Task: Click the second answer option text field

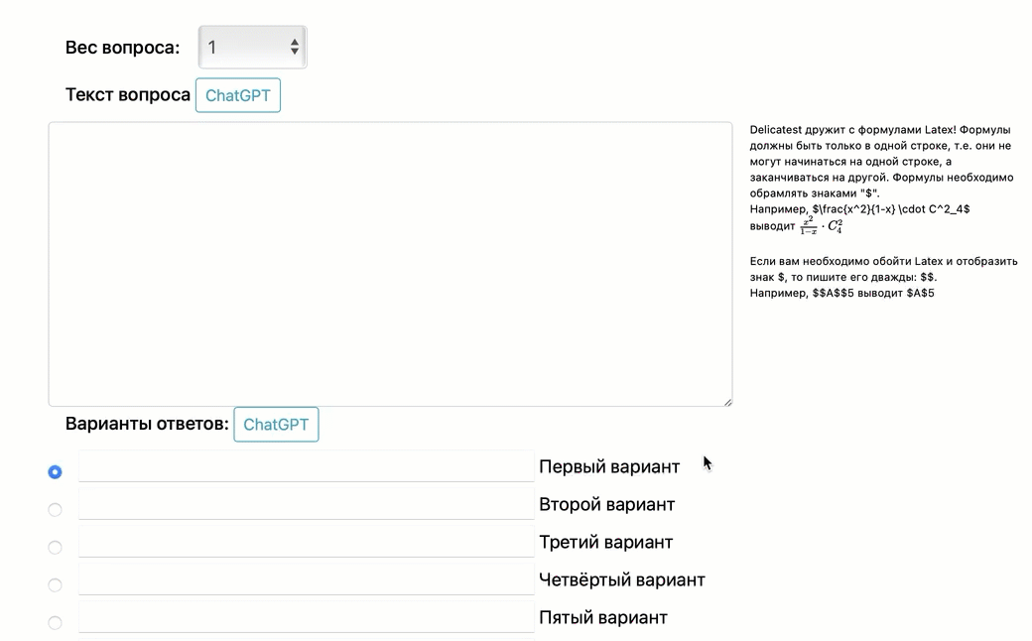Action: click(x=306, y=504)
